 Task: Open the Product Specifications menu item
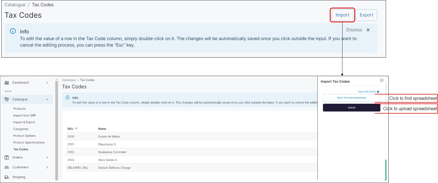tap(29, 142)
